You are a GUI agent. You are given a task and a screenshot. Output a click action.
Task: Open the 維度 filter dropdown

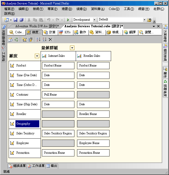click(37, 56)
